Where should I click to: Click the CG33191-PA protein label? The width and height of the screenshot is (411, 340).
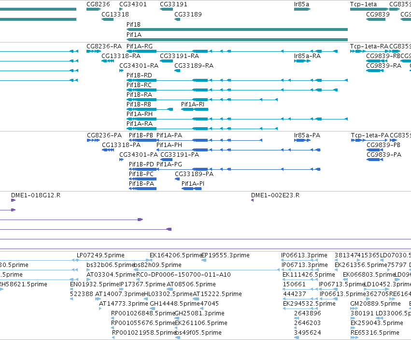pyautogui.click(x=180, y=155)
